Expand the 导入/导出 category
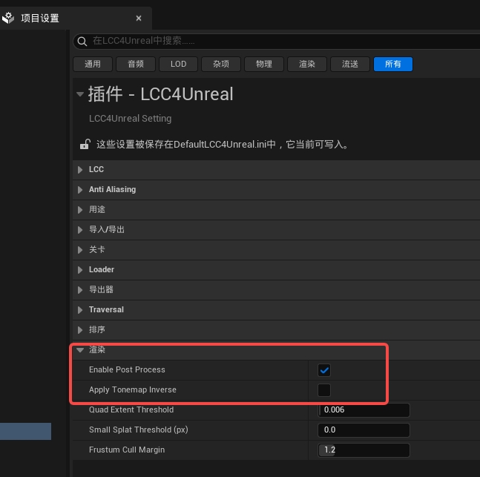This screenshot has height=477, width=480. point(80,230)
